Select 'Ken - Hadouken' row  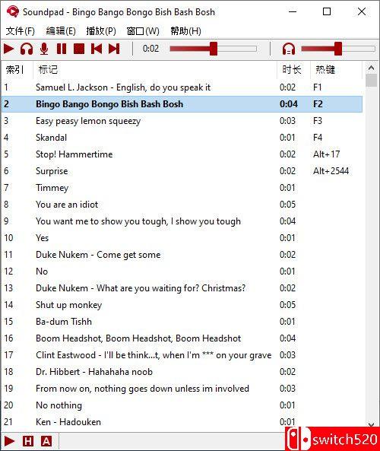pos(182,422)
